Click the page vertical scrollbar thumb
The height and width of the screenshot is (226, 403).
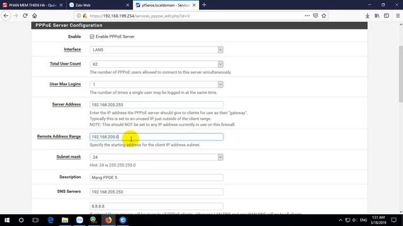400,74
